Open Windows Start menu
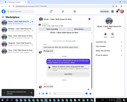The image size is (127, 102). 2,100
